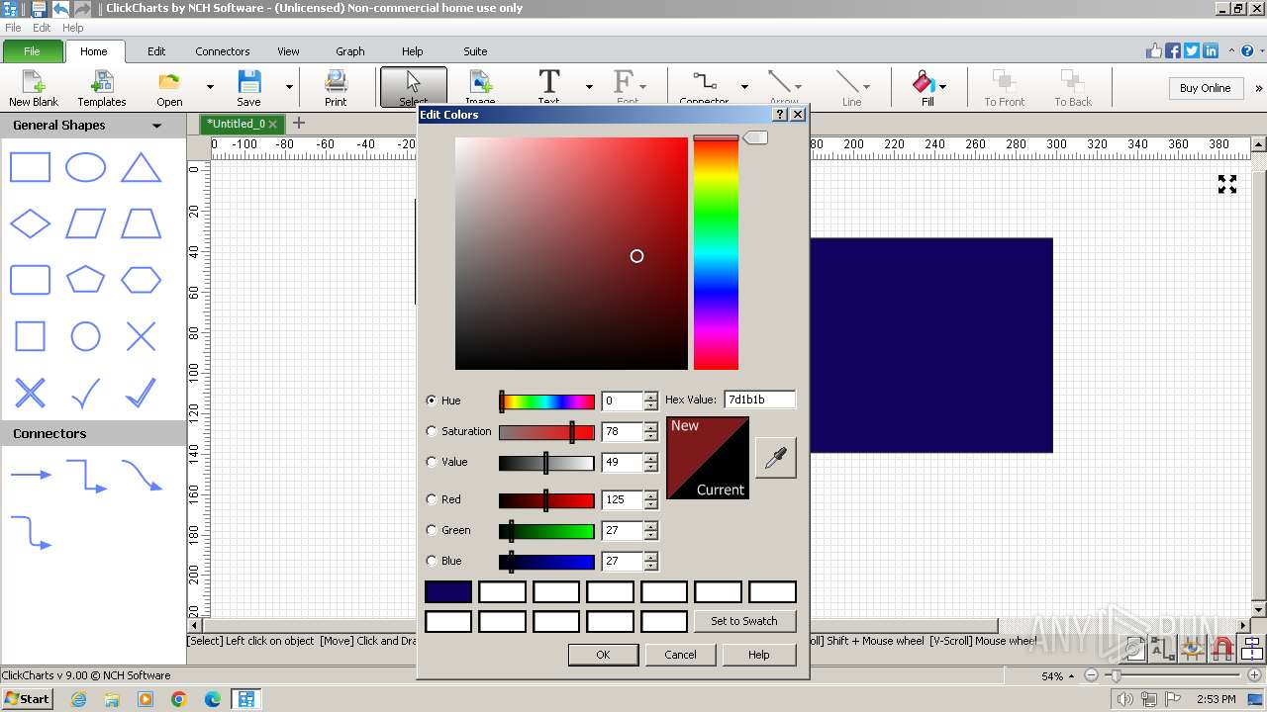The width and height of the screenshot is (1267, 712).
Task: Click the vertical hue rainbow strip
Action: click(x=716, y=253)
